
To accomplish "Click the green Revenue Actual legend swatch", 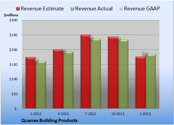I will point(72,9).
